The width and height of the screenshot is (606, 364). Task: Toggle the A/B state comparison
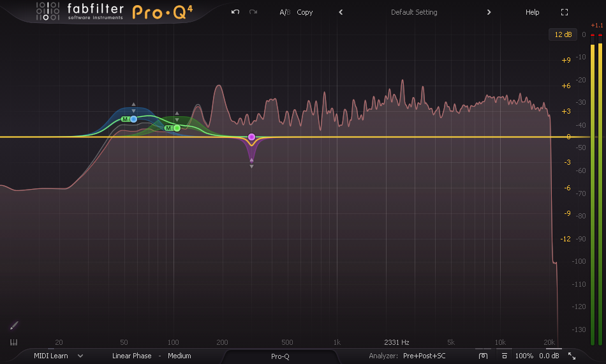285,12
